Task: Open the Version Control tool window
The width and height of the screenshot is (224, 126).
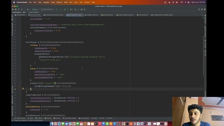Action: click(x=20, y=118)
